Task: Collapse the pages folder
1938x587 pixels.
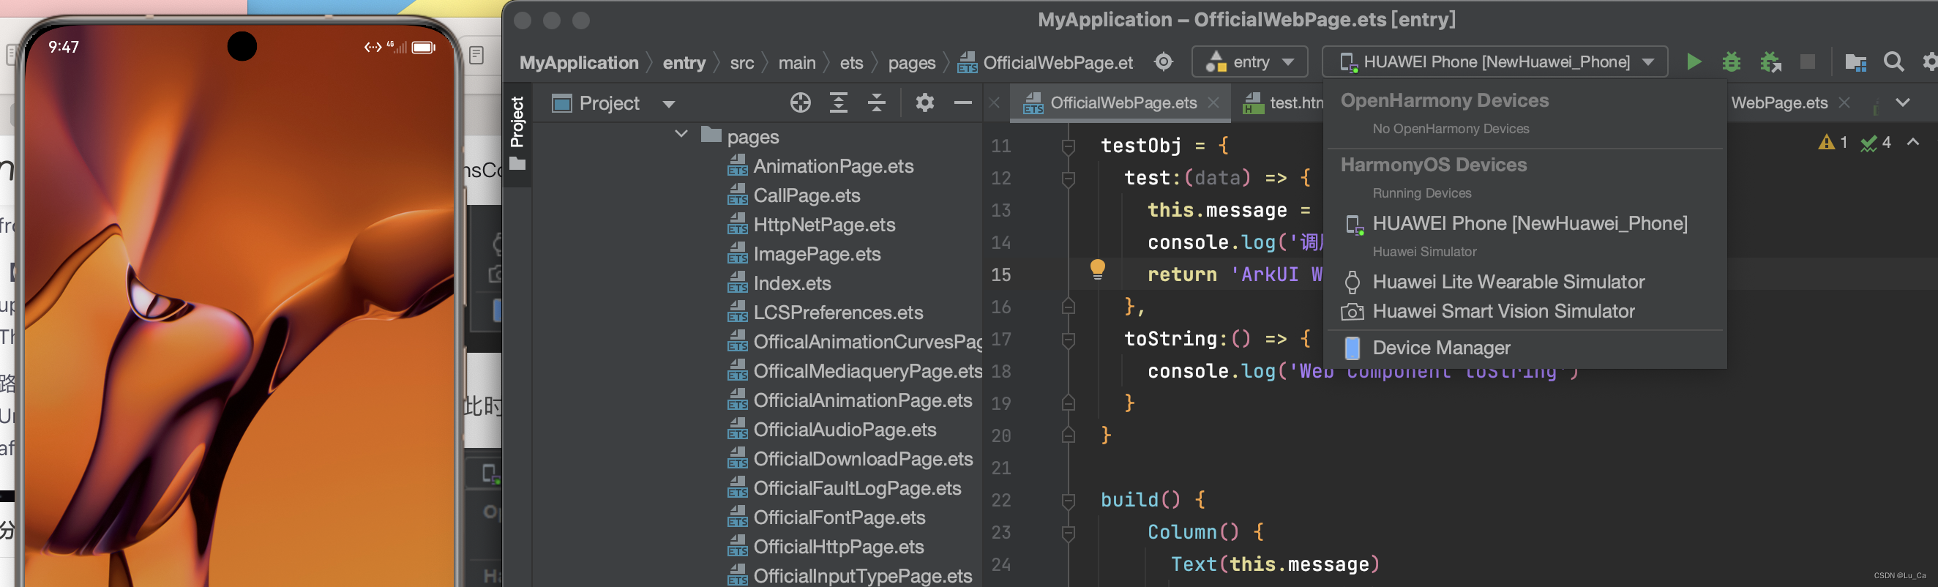Action: point(681,134)
